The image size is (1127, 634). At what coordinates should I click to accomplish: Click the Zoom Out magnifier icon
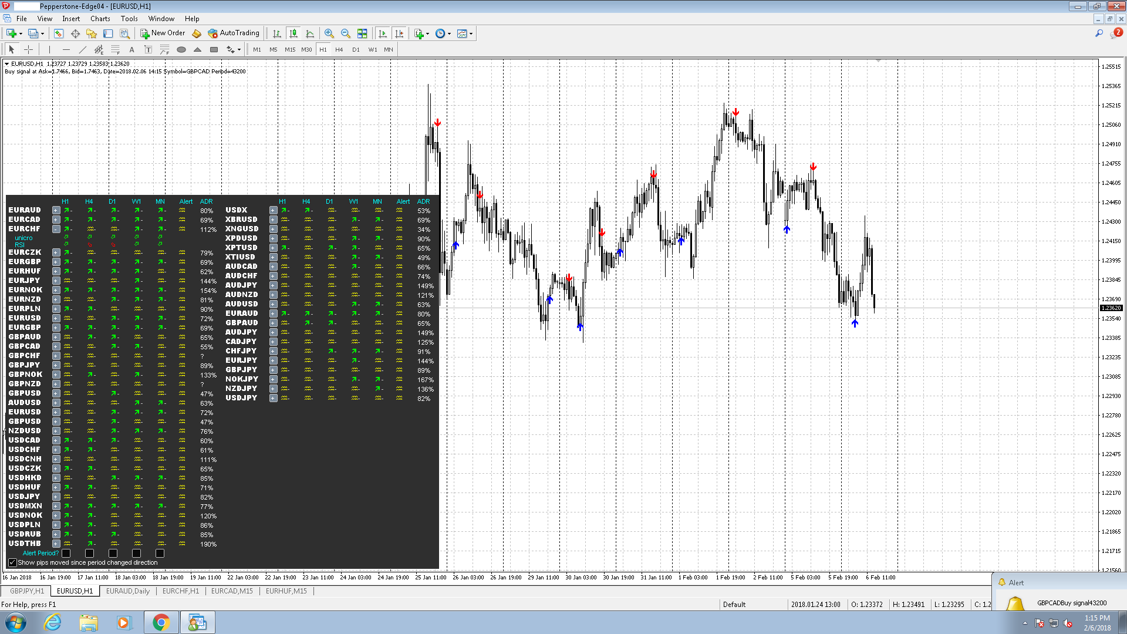click(x=346, y=33)
